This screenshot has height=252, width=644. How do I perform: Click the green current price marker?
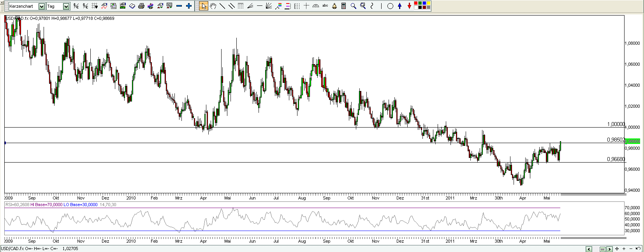[632, 141]
